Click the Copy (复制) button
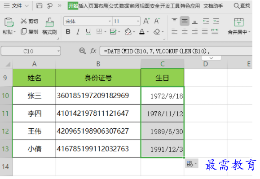Image resolution: width=260 pixels, height=179 pixels. [29, 31]
